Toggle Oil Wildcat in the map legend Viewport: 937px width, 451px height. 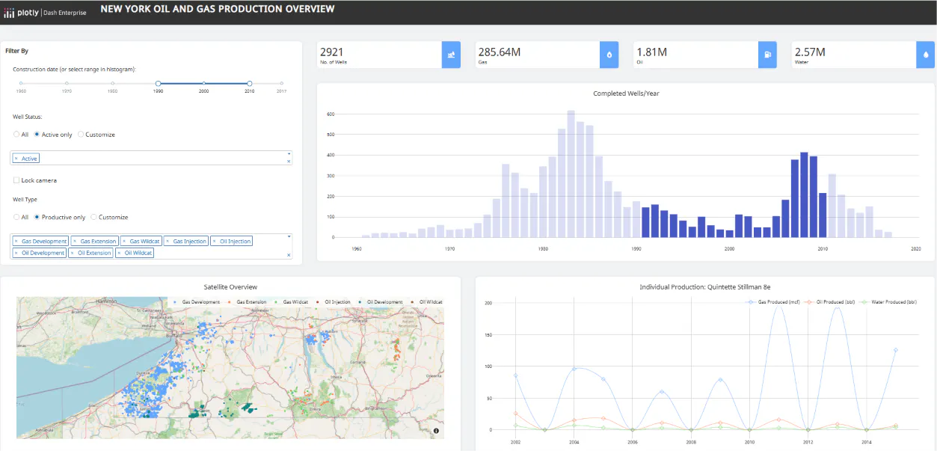click(x=426, y=302)
